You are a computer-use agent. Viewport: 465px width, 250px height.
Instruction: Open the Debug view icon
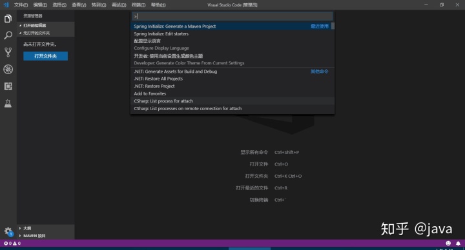click(x=8, y=69)
